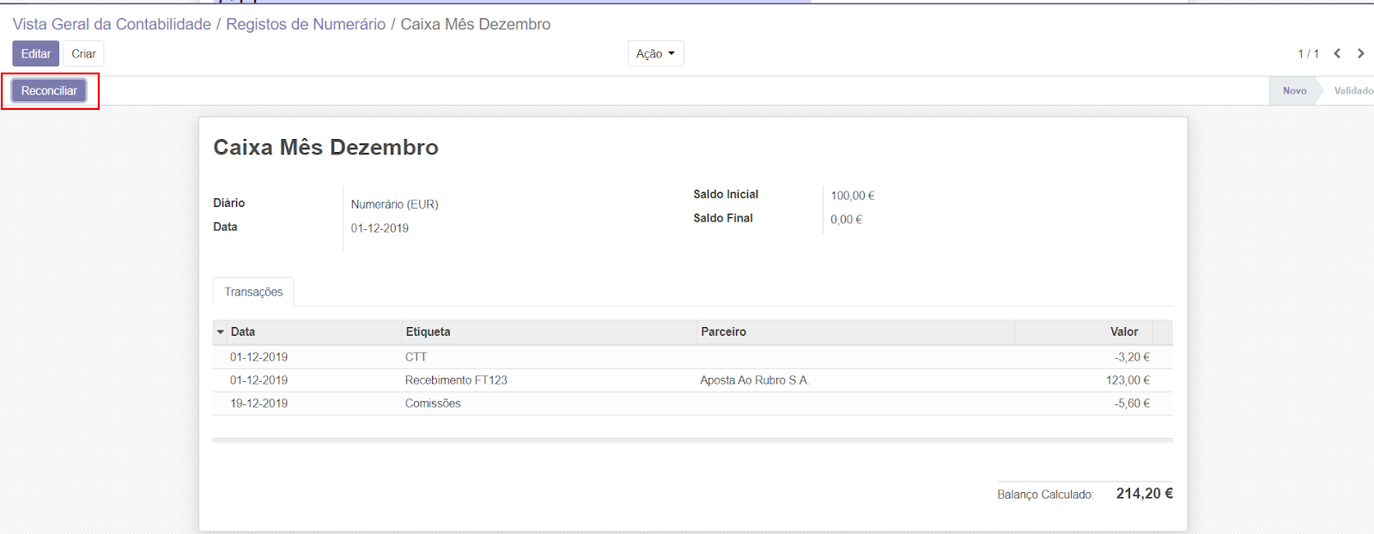
Task: Click the Reconciliar button
Action: pos(49,91)
